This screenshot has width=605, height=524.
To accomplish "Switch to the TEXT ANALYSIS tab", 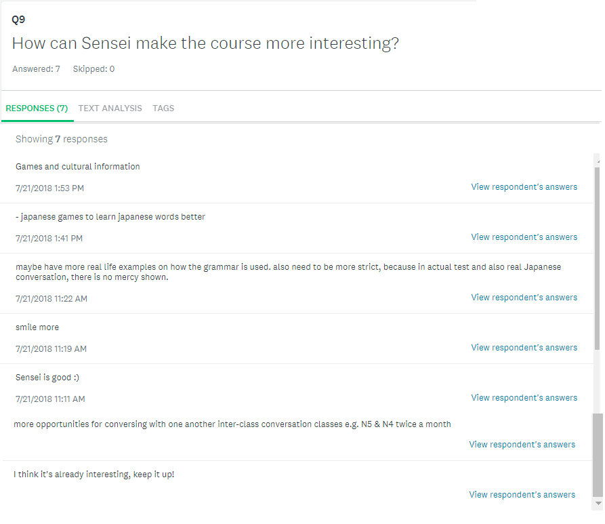I will 110,108.
